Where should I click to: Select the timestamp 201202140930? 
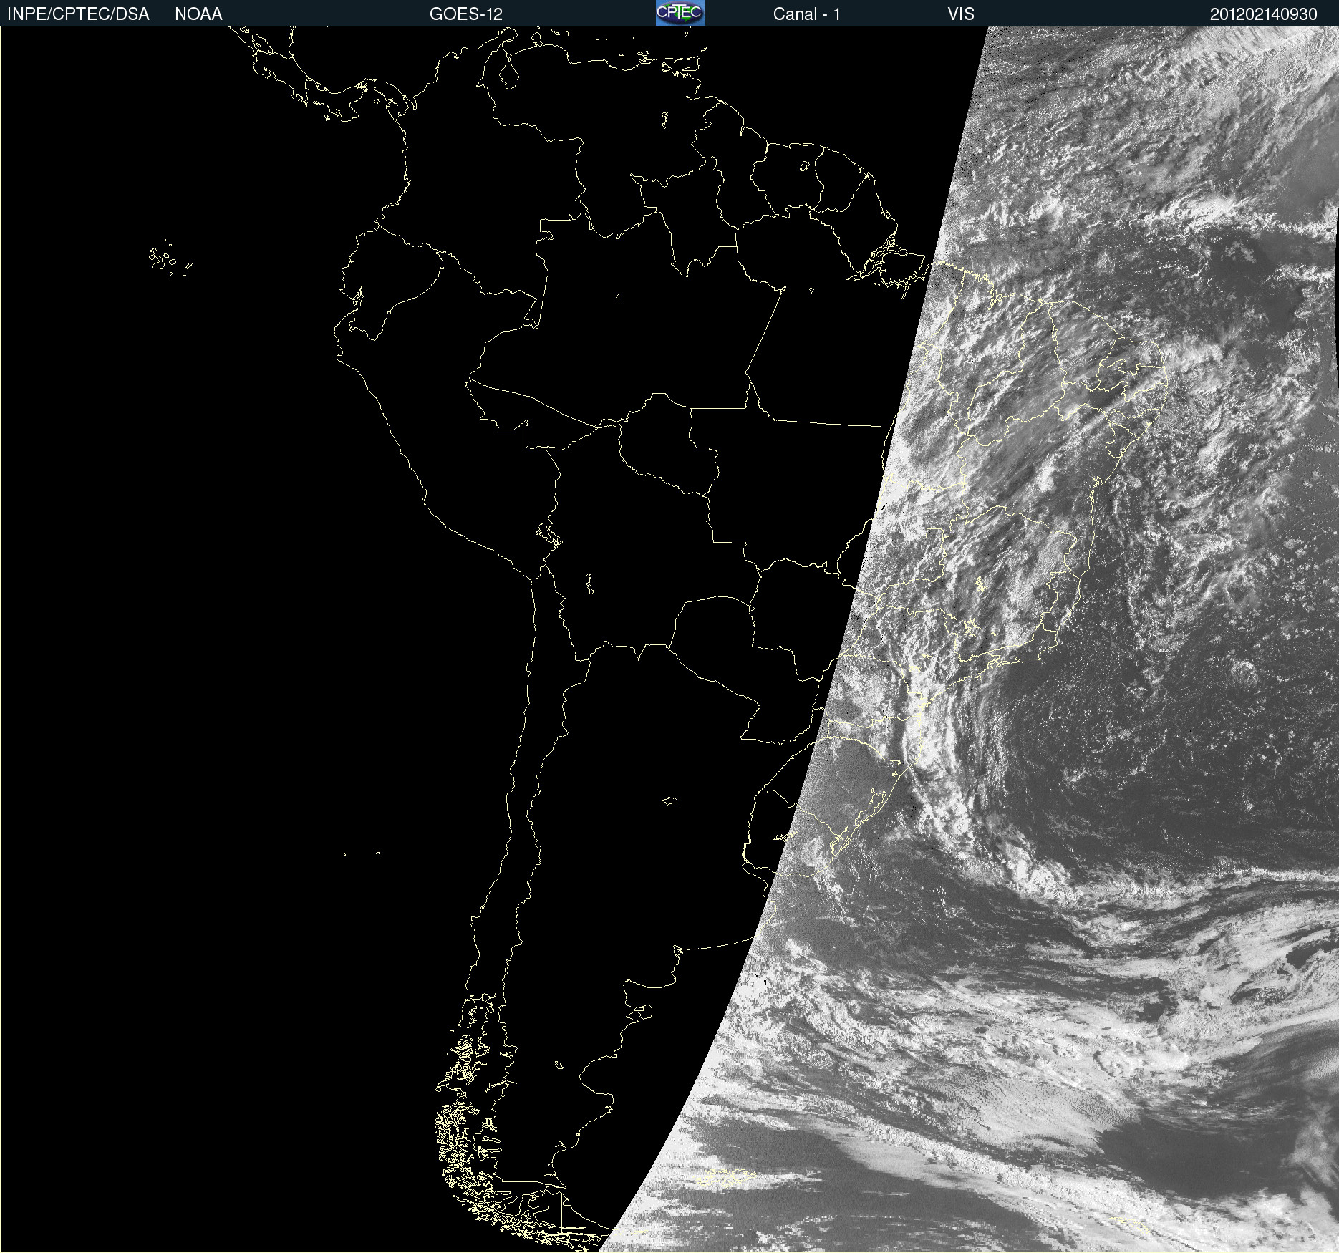1263,14
